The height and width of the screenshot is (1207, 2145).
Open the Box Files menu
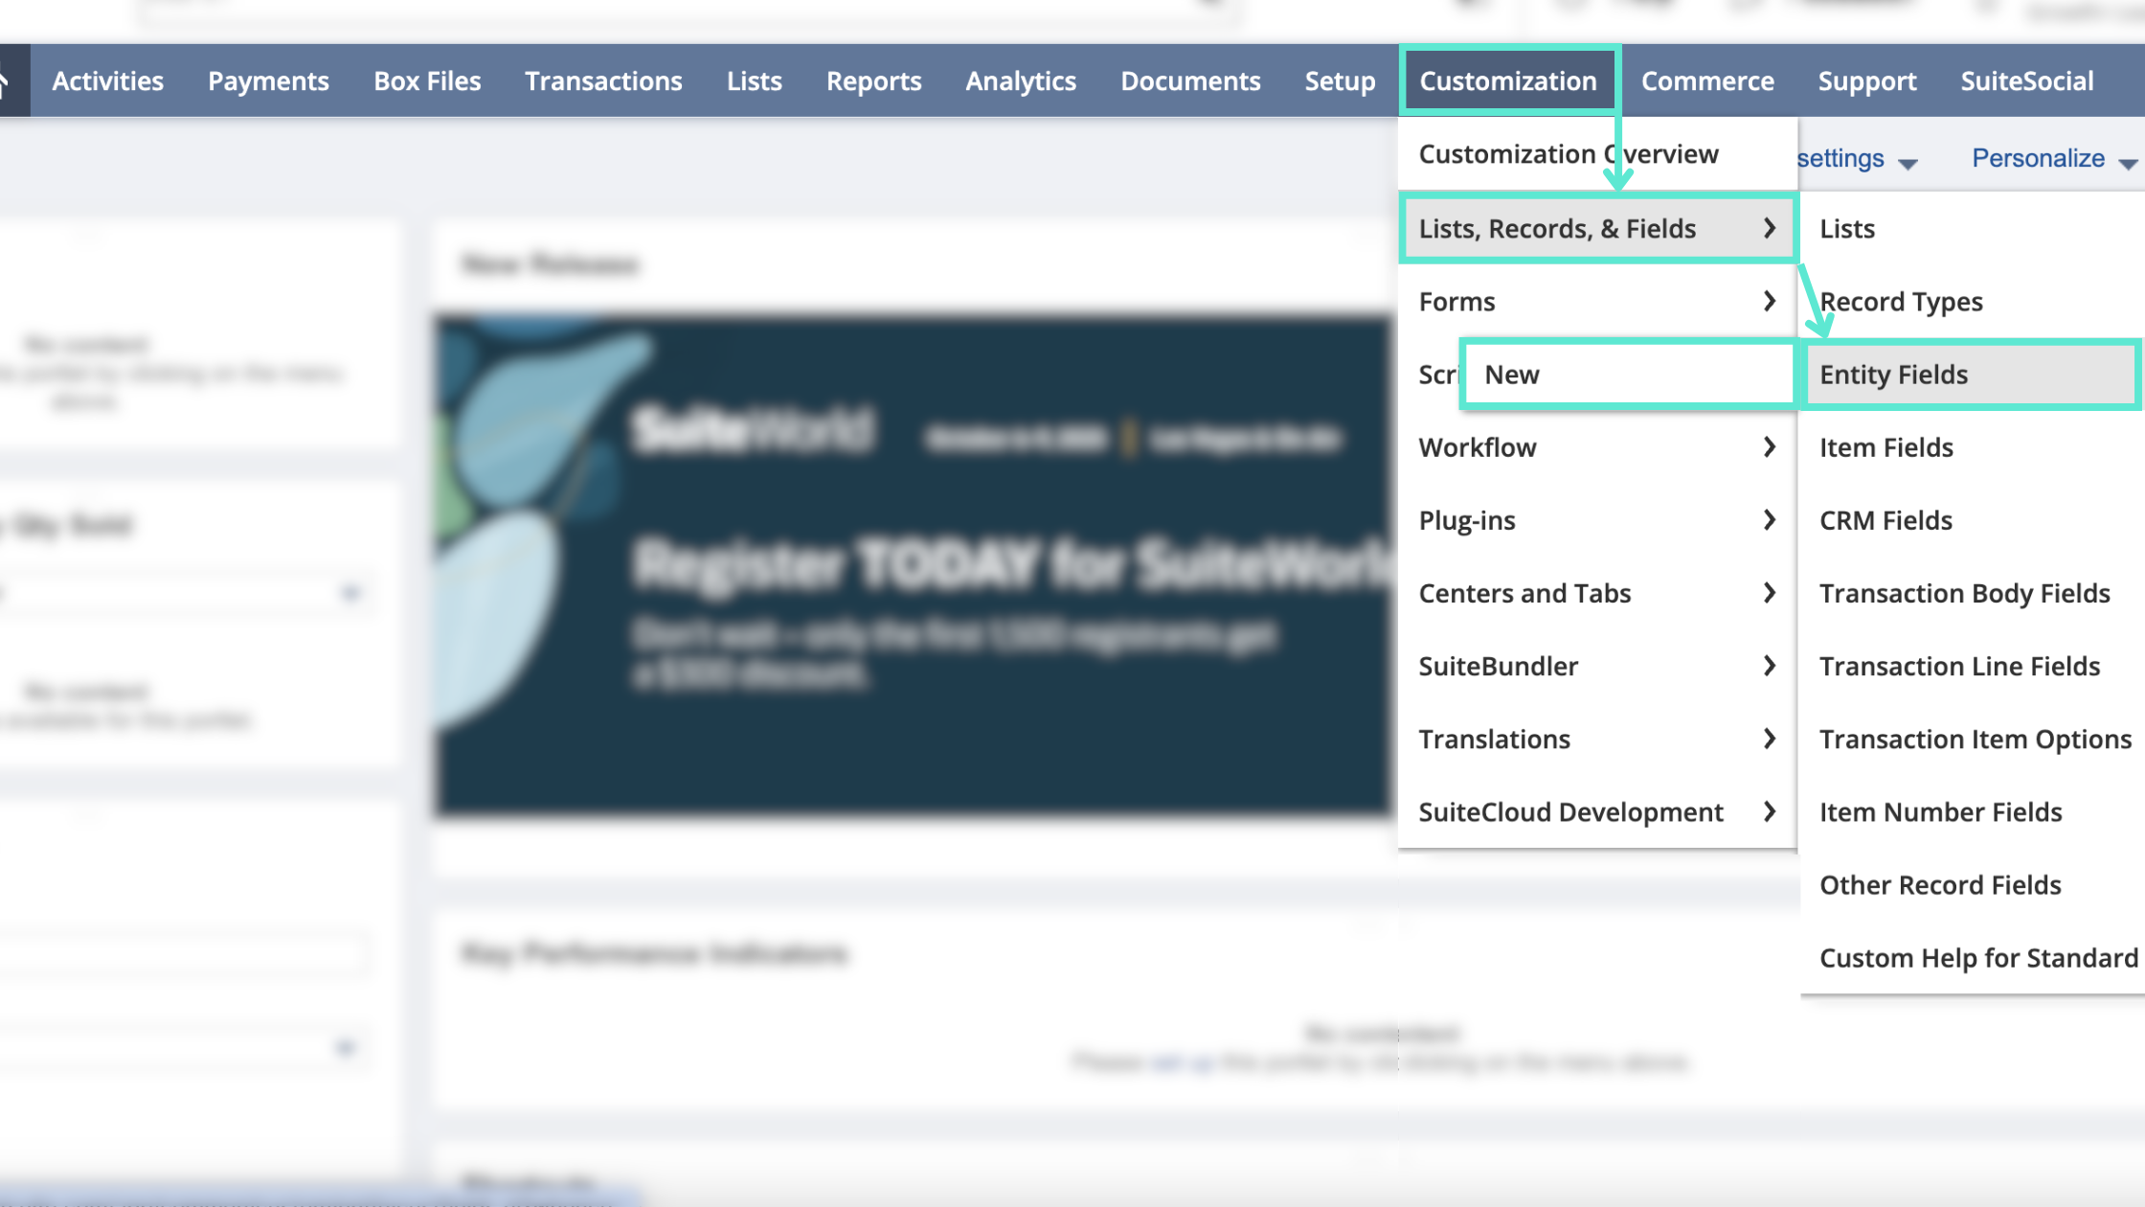pos(427,81)
